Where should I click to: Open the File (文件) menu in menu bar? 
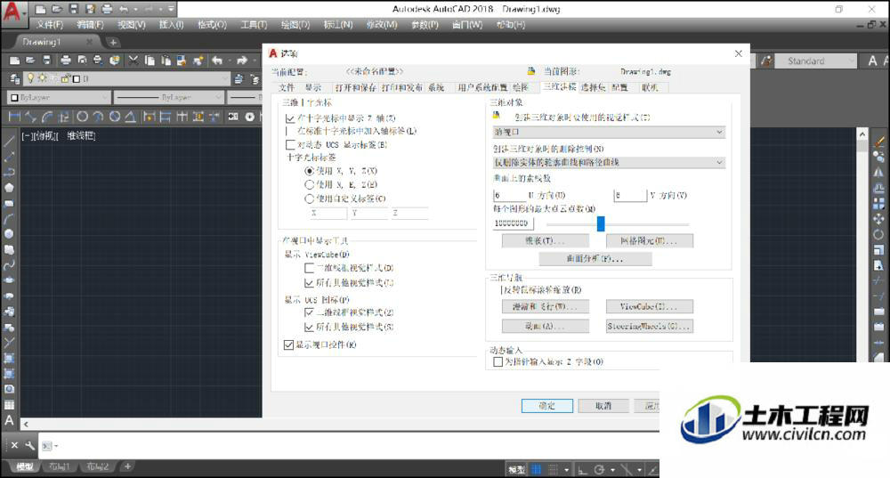[50, 24]
